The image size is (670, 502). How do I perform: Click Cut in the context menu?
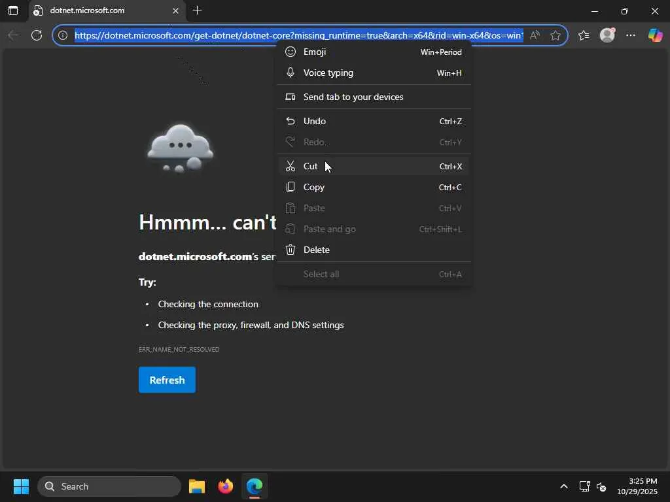coord(374,166)
